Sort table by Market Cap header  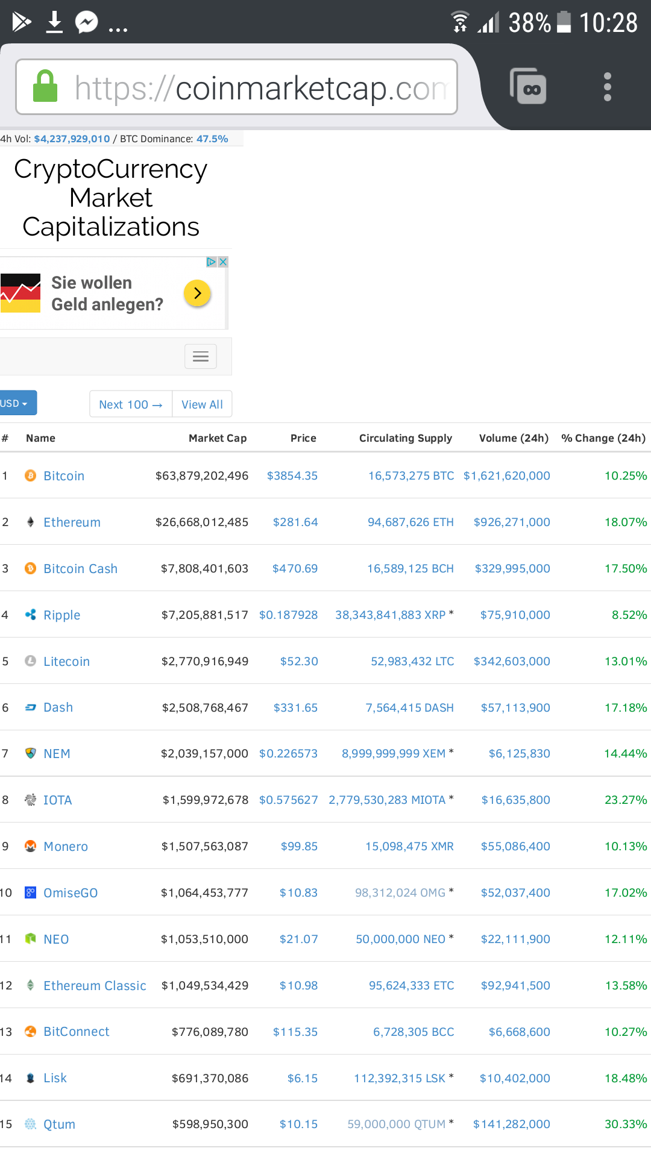218,438
